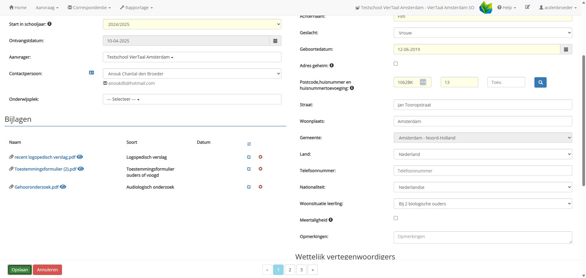This screenshot has height=278, width=586.
Task: Open the Contactpersoon dropdown
Action: 192,74
